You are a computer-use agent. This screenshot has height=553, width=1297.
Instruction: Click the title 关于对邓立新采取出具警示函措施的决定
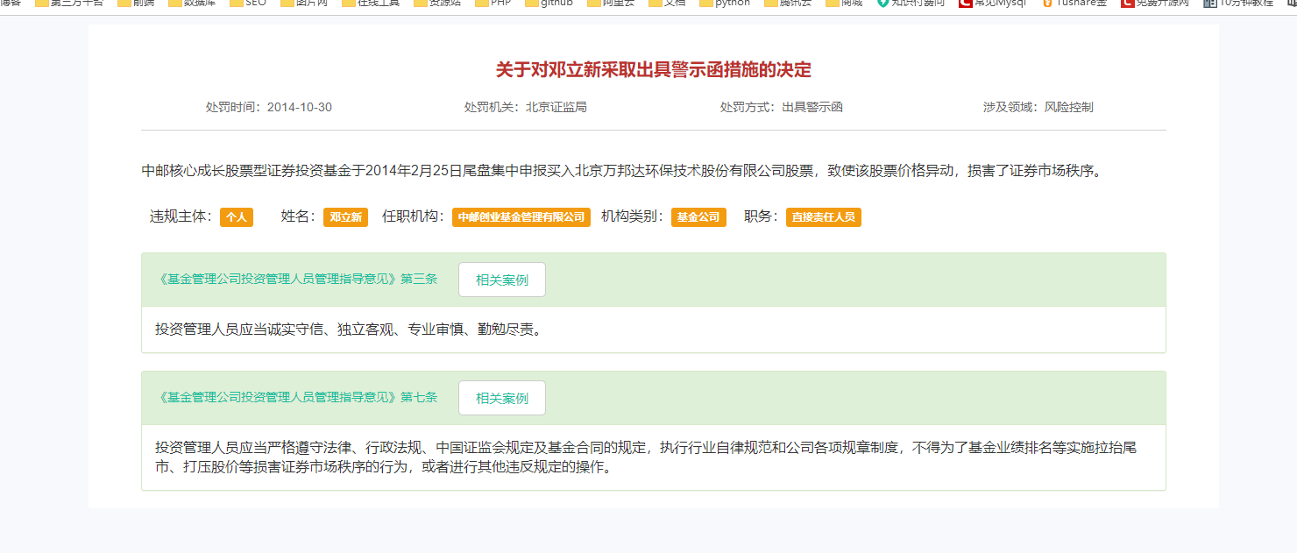coord(654,70)
